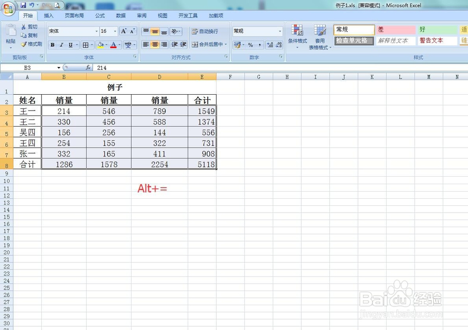468x330 pixels.
Task: Toggle 自动换行 wrap text
Action: [x=205, y=31]
